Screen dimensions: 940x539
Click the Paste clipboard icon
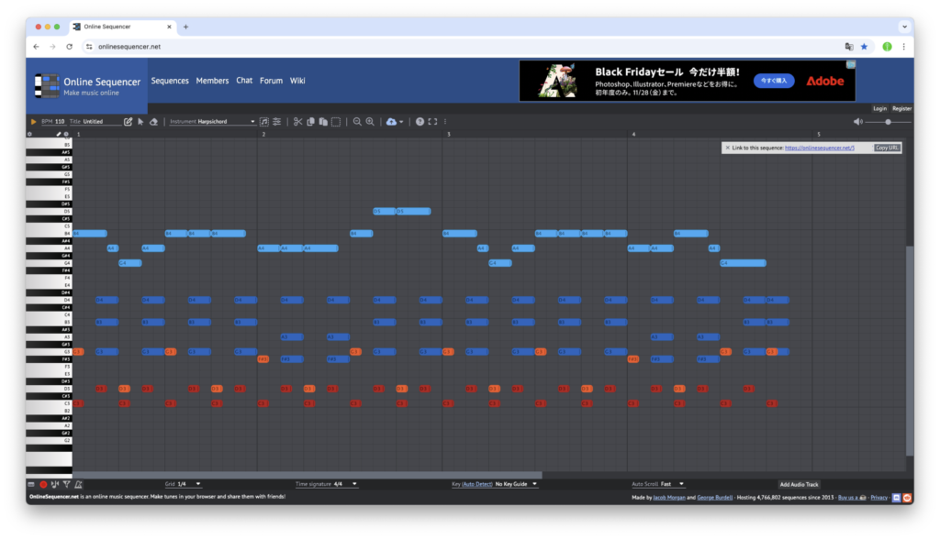323,121
